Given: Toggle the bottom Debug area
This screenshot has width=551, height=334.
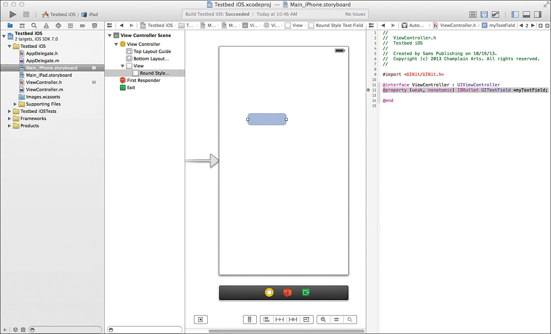Looking at the screenshot, I should [x=526, y=14].
